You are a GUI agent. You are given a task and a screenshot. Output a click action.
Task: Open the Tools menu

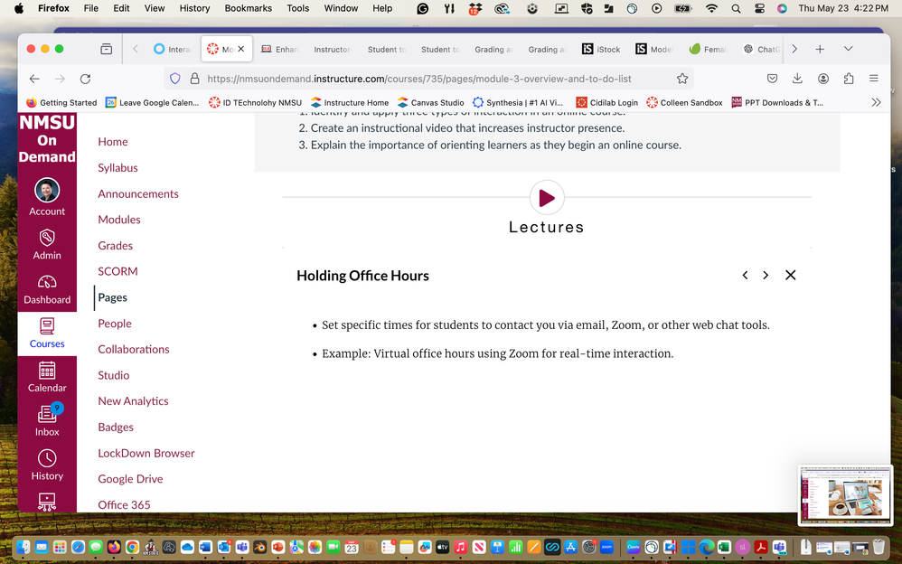(x=298, y=8)
